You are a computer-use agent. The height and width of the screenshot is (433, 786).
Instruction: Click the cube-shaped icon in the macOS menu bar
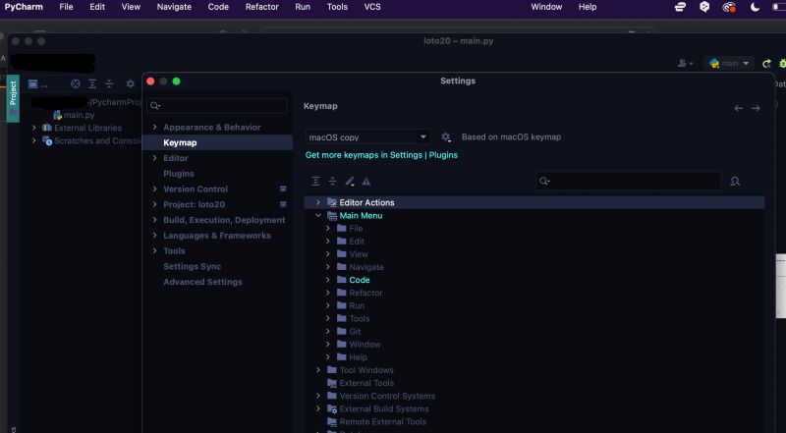tap(704, 7)
